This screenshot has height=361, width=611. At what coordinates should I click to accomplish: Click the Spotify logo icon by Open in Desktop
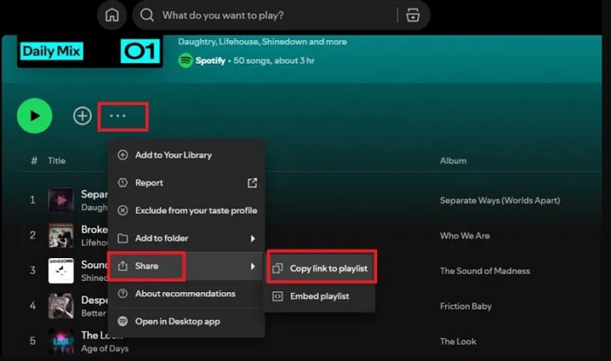click(123, 321)
